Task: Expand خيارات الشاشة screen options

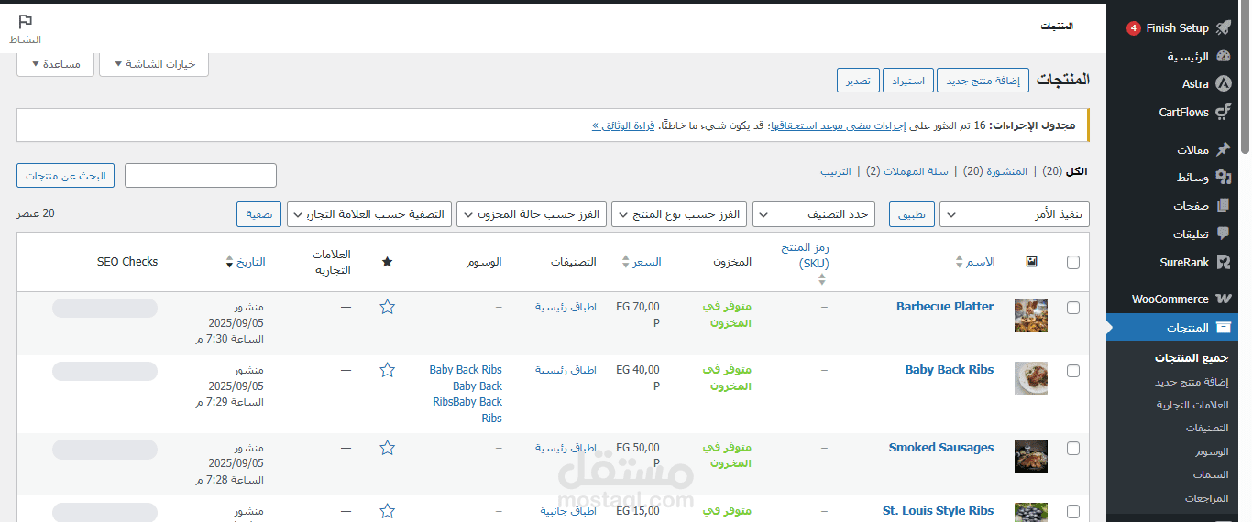Action: pyautogui.click(x=154, y=64)
